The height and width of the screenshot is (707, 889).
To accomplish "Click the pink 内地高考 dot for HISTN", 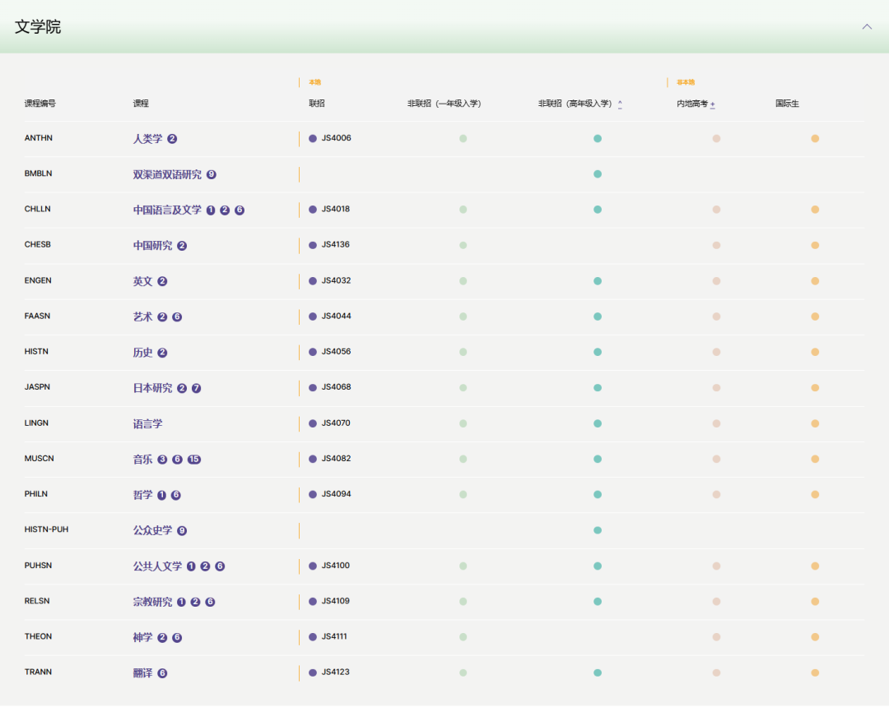I will 716,352.
